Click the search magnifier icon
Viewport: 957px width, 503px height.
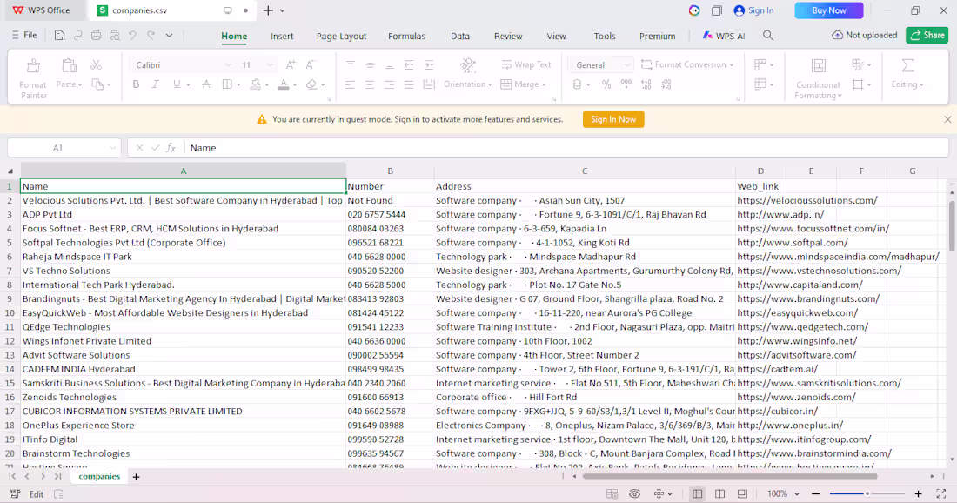[768, 36]
